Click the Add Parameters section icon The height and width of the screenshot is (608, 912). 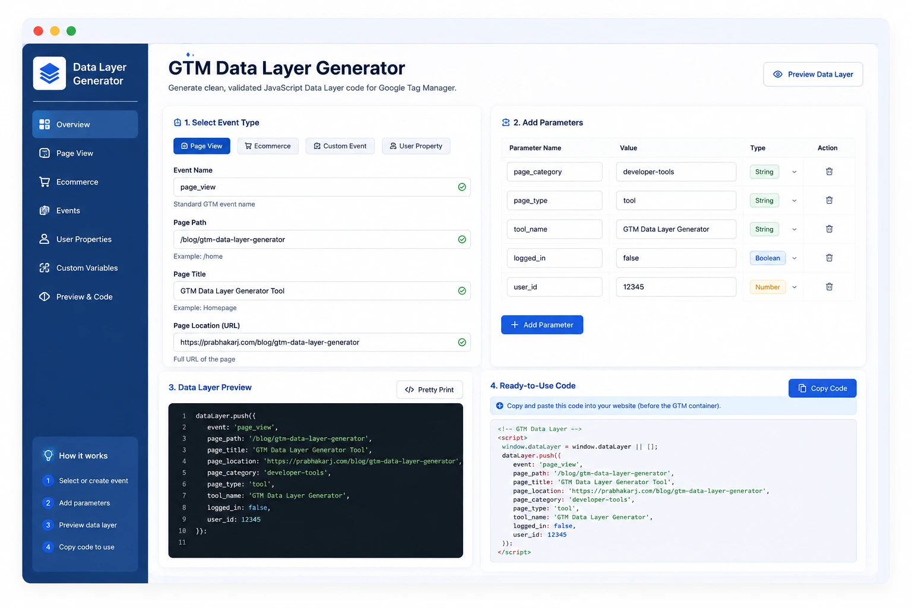[x=506, y=122]
